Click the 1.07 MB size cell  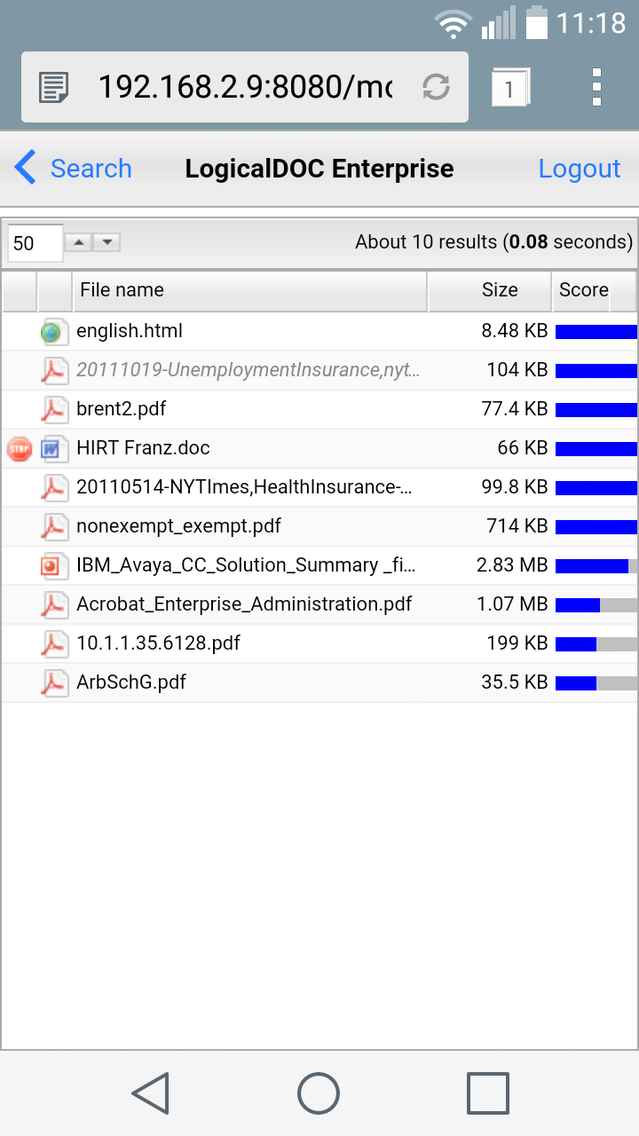tap(512, 604)
